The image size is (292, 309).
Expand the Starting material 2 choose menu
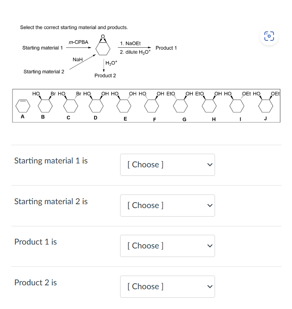(167, 205)
